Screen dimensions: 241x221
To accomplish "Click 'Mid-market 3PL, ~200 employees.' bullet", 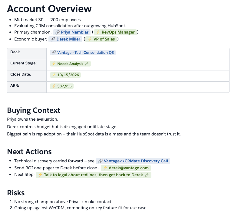I will (48, 20).
